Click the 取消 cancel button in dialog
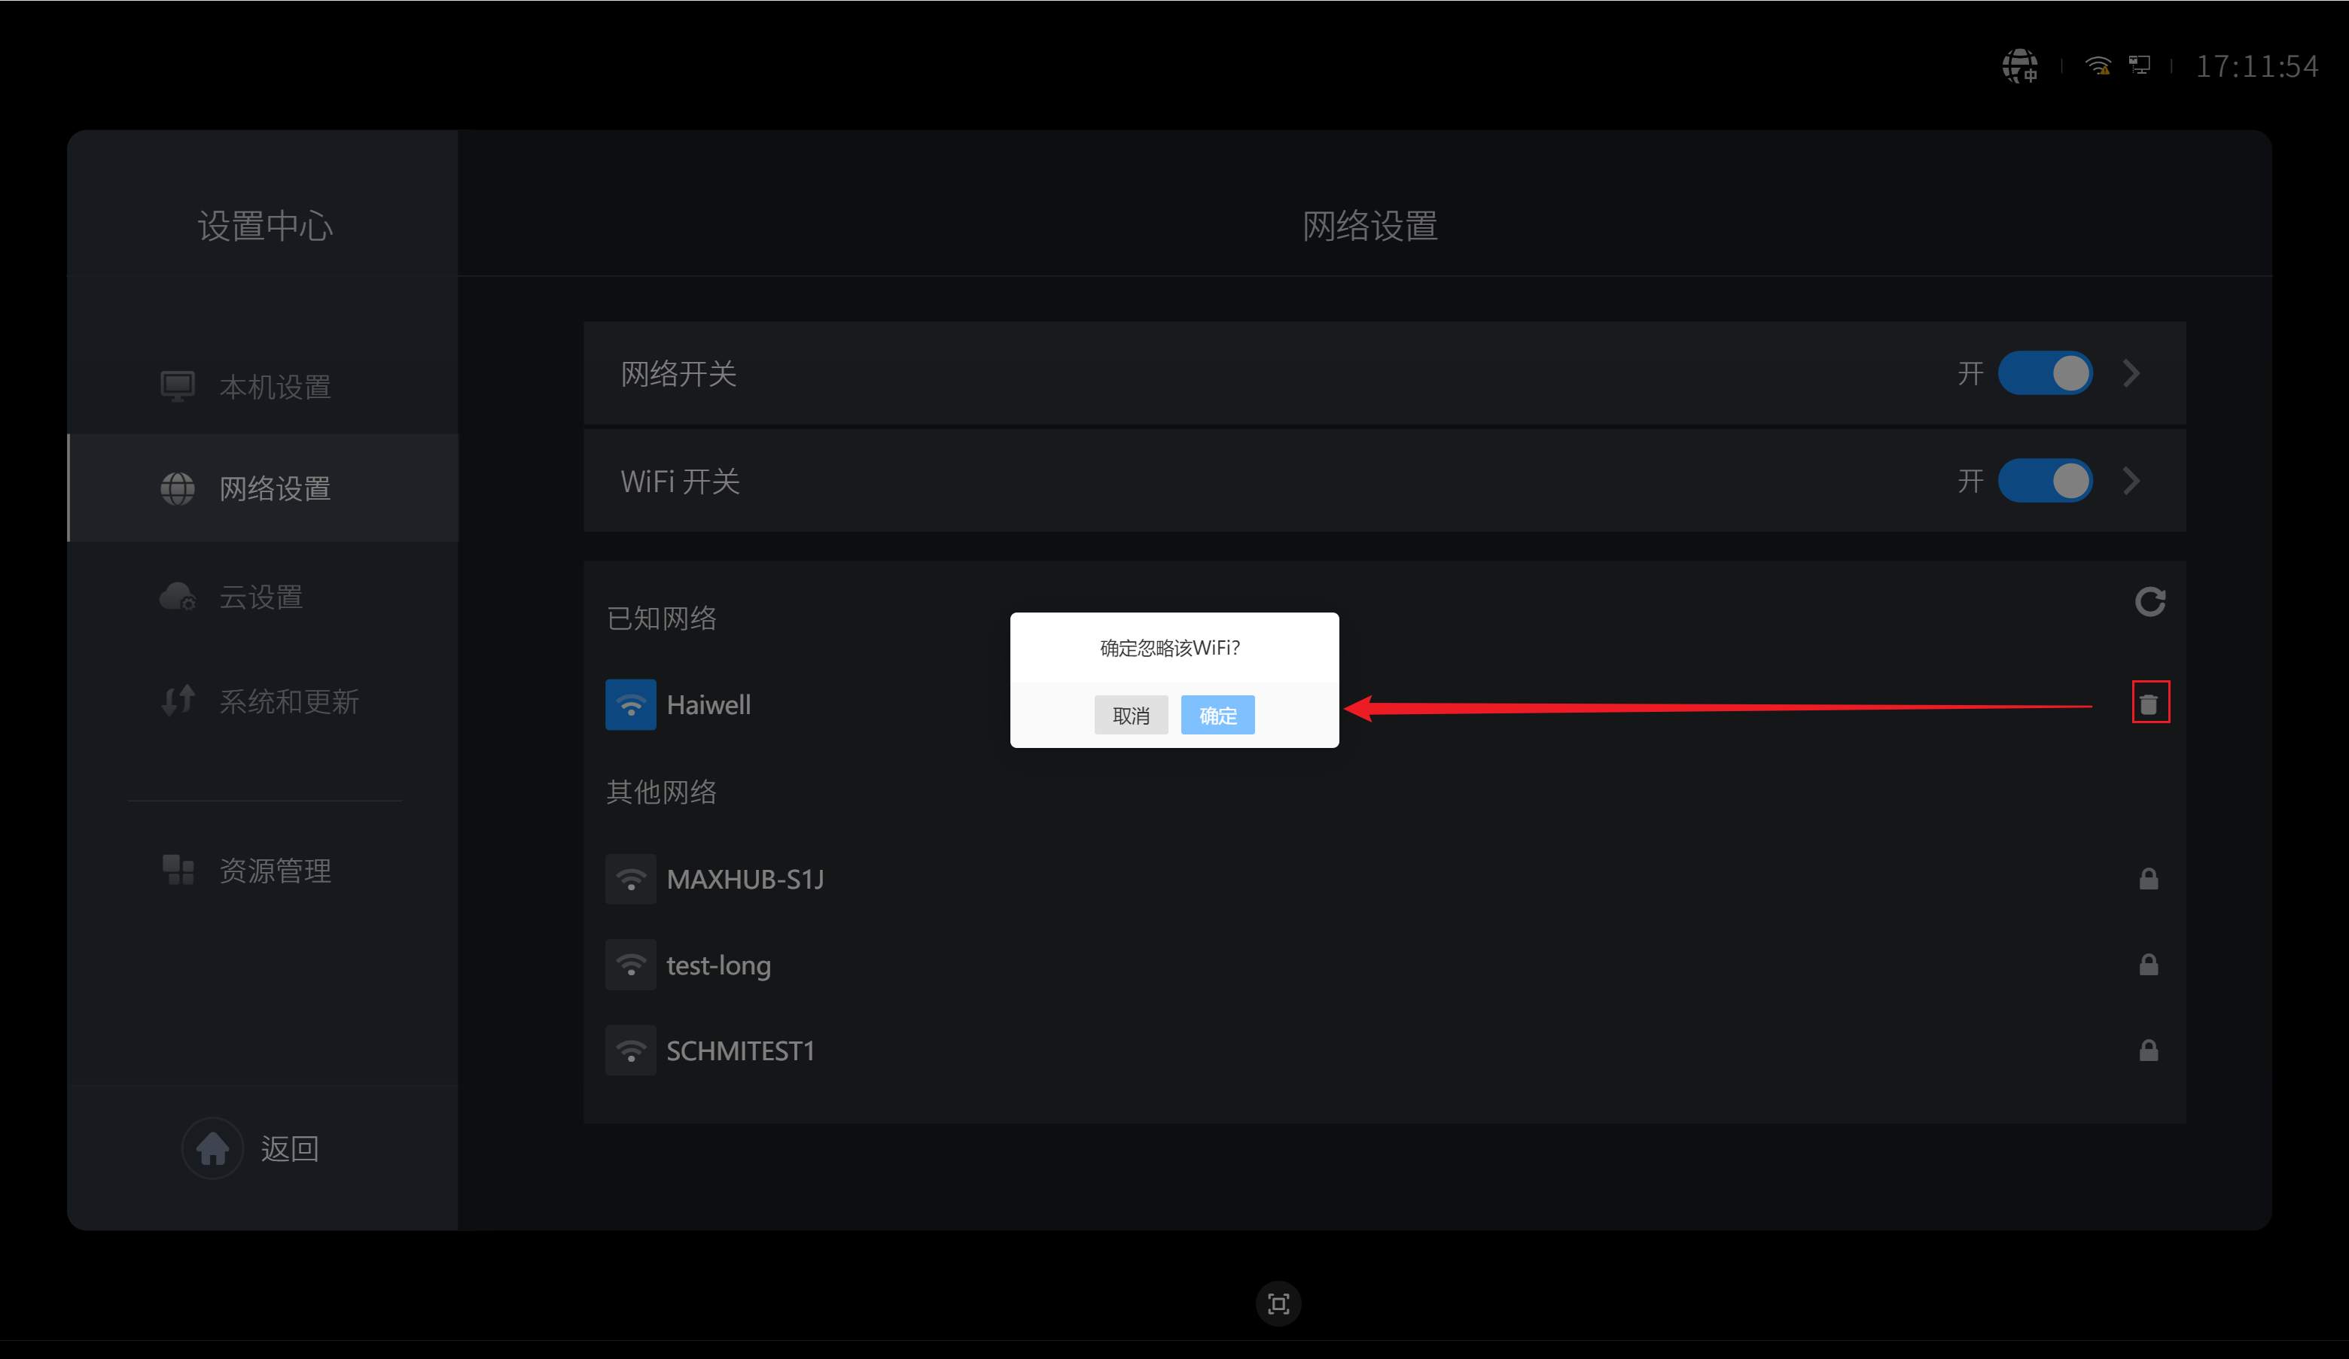 click(1131, 714)
